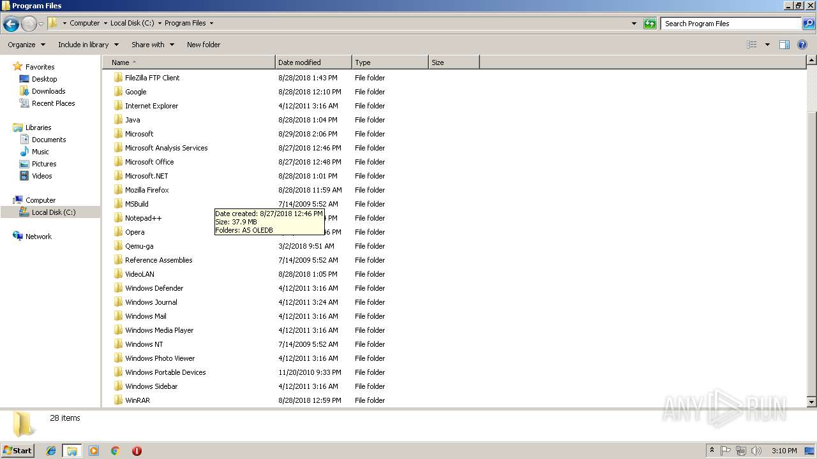Click the Local Disk (C:) breadcrumb
817x459 pixels.
[132, 24]
